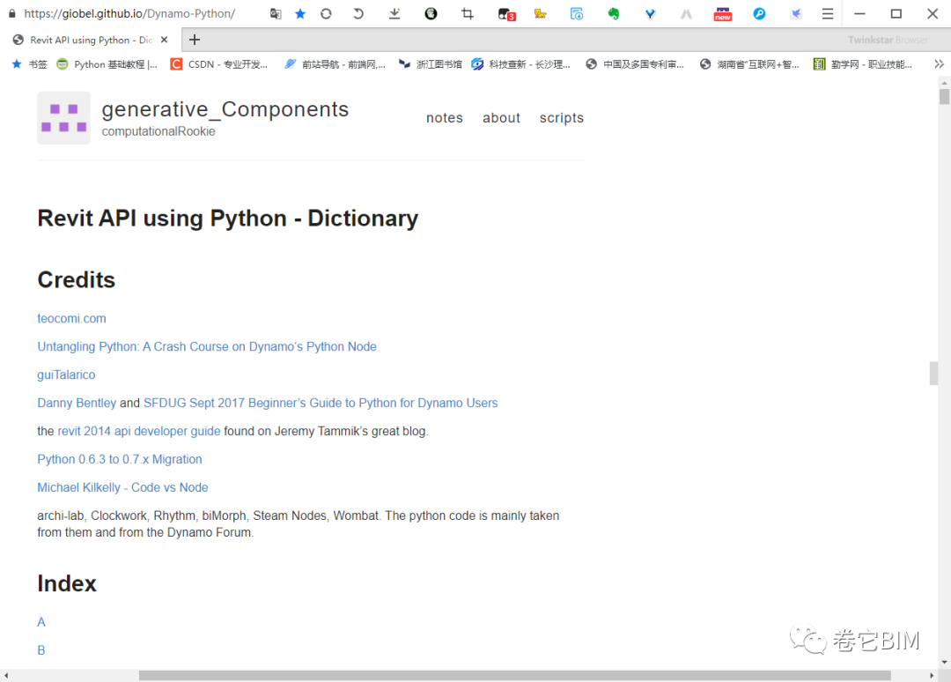The width and height of the screenshot is (951, 682).
Task: Open the 'notes' navigation menu item
Action: (x=444, y=118)
